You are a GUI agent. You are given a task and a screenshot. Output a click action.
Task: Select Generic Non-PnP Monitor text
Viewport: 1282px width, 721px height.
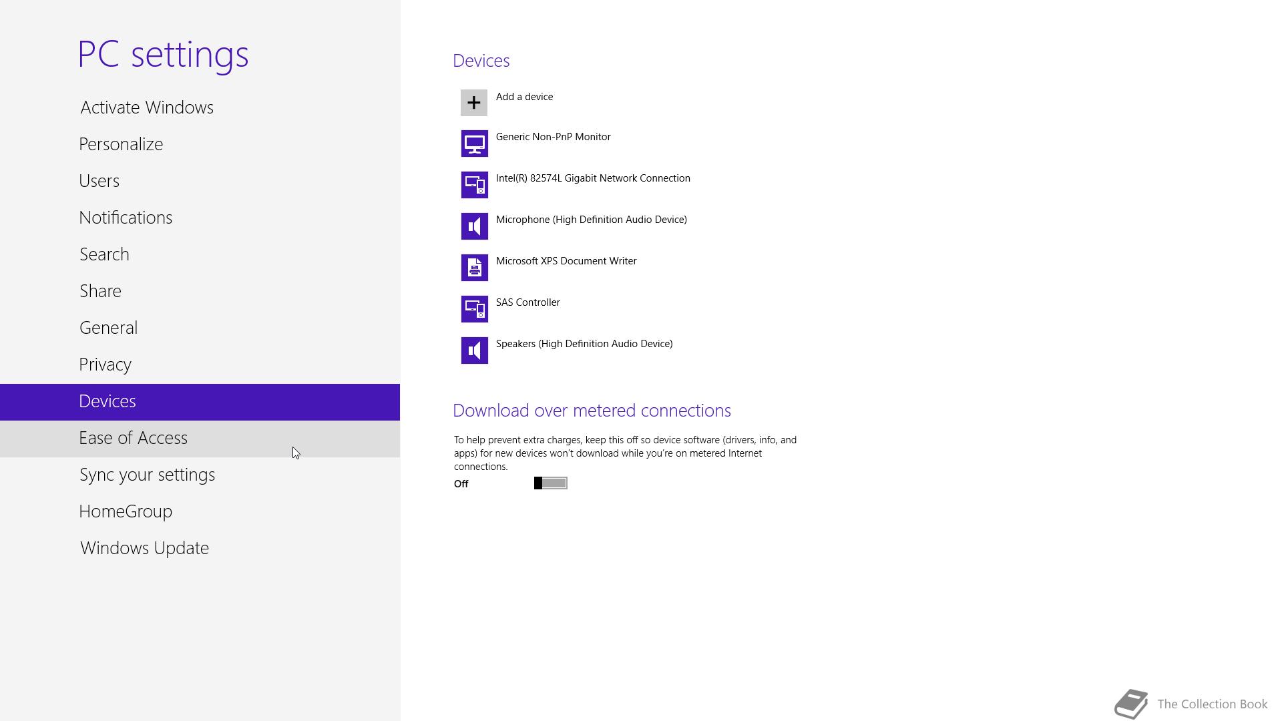coord(553,137)
